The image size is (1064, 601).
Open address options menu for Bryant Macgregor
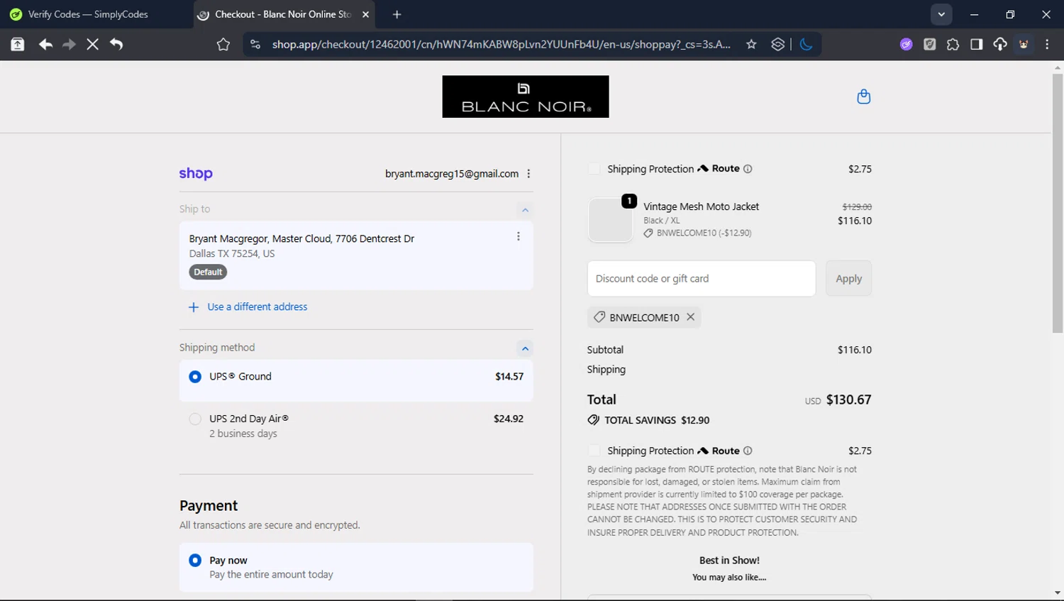[519, 236]
